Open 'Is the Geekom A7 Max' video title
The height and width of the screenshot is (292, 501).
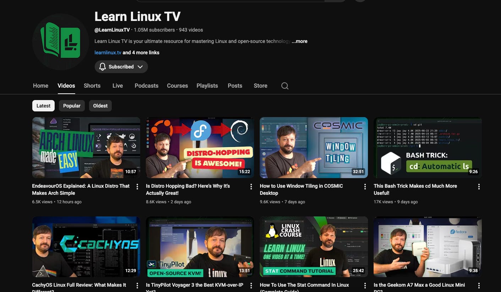coord(419,287)
